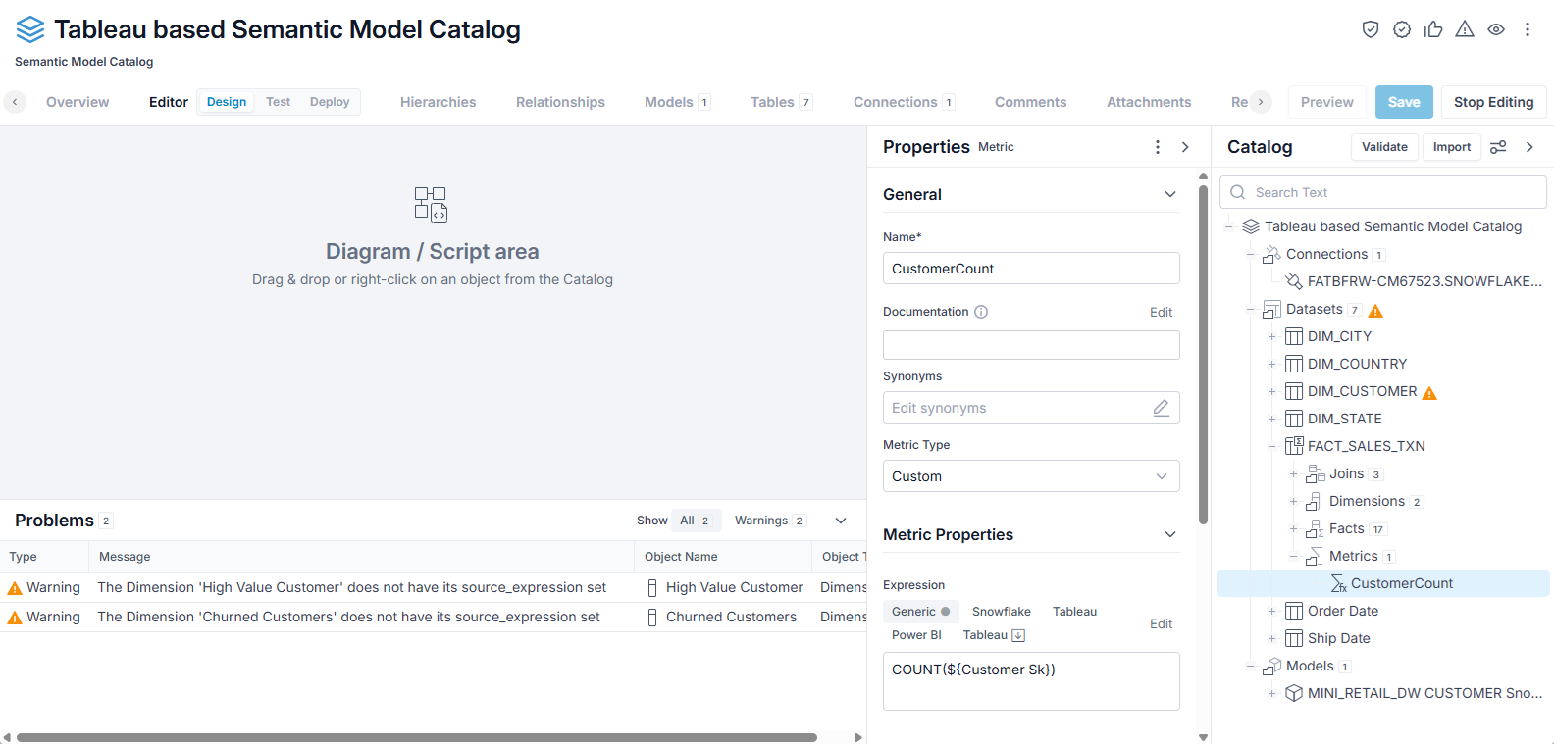Image resolution: width=1554 pixels, height=744 pixels.
Task: Collapse the Problems panel
Action: coord(841,521)
